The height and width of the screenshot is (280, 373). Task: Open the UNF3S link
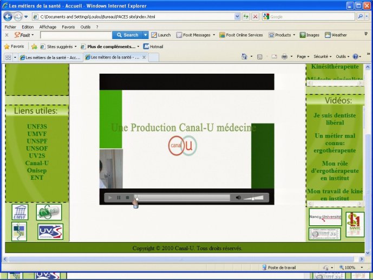point(37,127)
